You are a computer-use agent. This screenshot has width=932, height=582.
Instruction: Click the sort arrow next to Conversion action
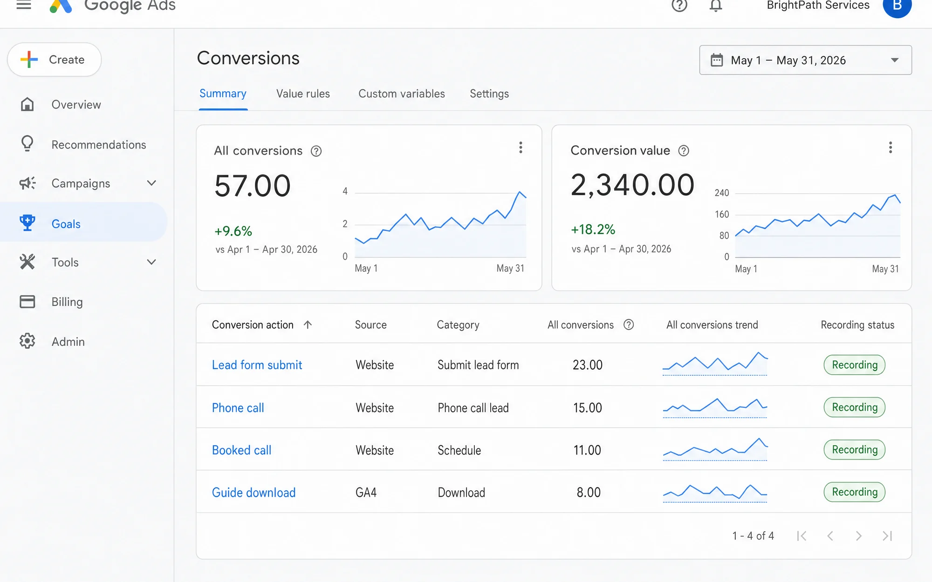pos(308,325)
